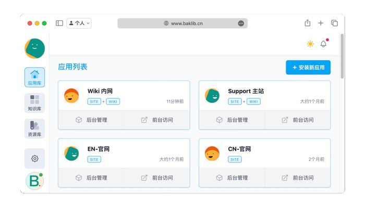Open the 应用库 sidebar item

coord(35,77)
